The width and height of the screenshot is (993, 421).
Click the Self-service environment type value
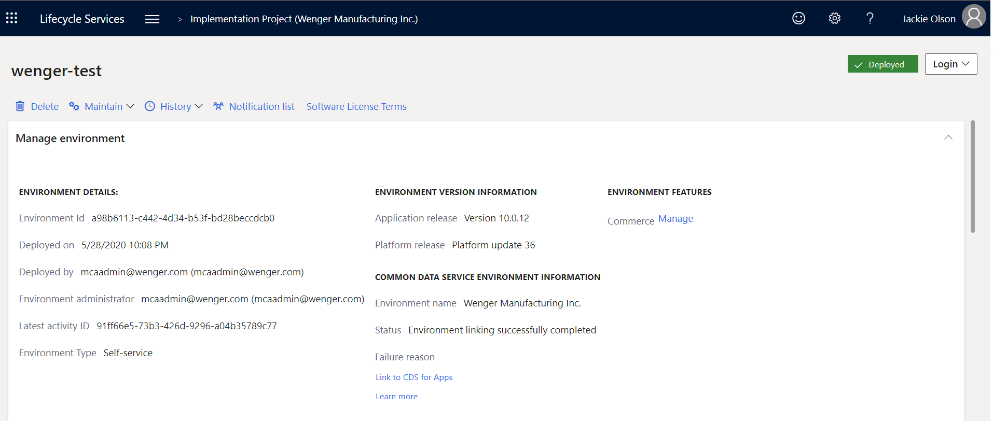click(128, 353)
